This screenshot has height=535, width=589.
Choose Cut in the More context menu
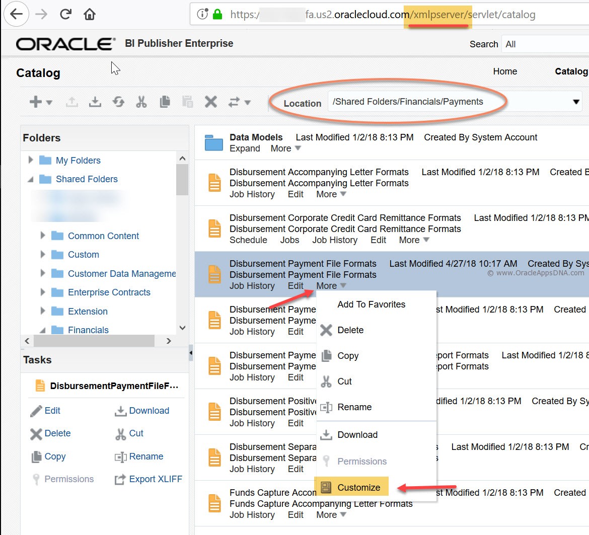(x=344, y=381)
